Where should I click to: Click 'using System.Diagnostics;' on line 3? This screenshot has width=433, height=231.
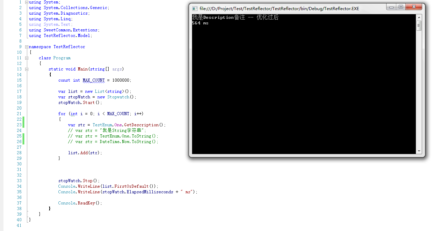(59, 13)
